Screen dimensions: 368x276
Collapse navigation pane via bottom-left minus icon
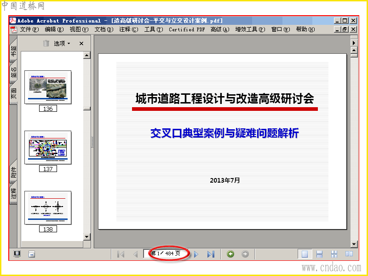click(32, 254)
